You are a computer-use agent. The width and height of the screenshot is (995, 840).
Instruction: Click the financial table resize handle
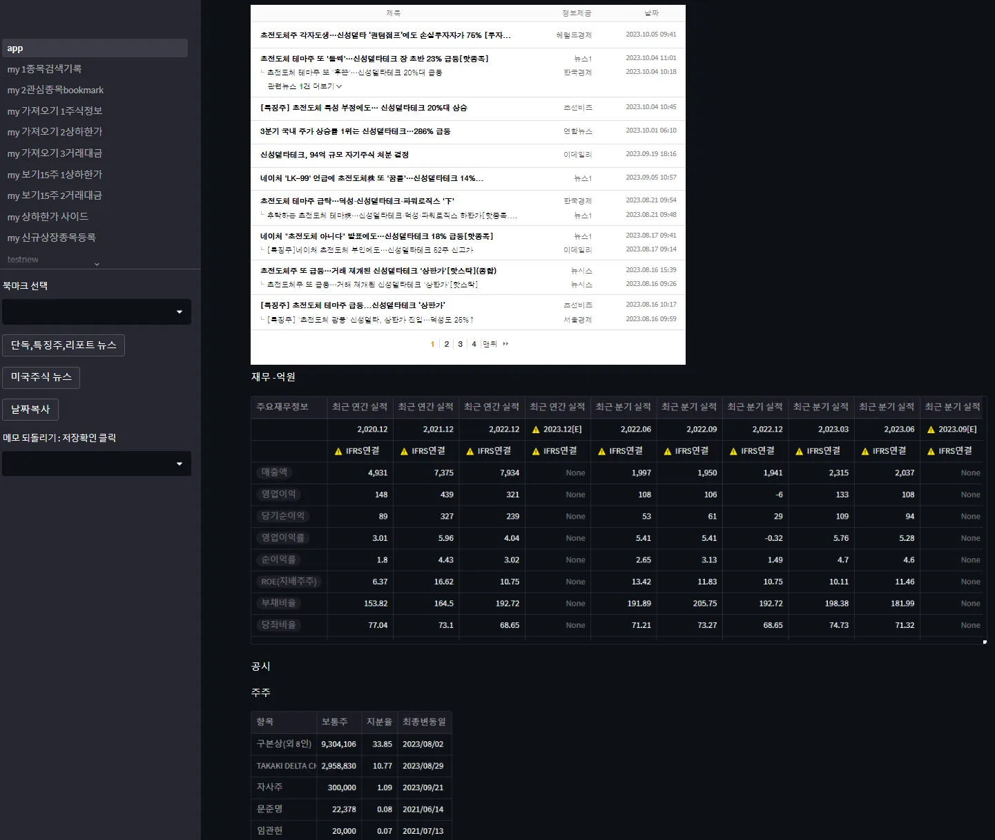pyautogui.click(x=985, y=642)
